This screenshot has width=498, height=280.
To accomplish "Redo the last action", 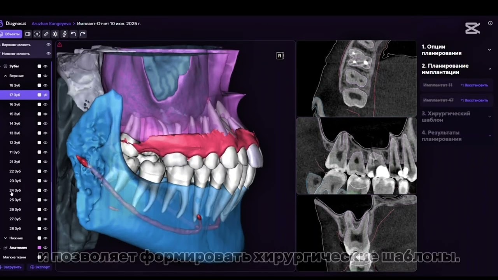I will click(82, 34).
